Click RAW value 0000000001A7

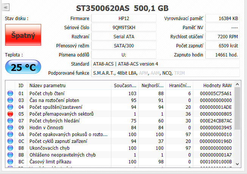tap(216, 155)
